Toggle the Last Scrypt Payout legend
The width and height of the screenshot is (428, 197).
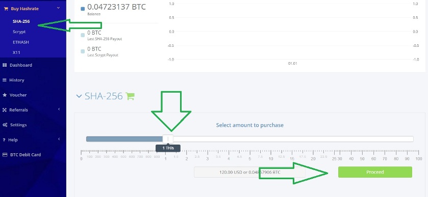(83, 51)
